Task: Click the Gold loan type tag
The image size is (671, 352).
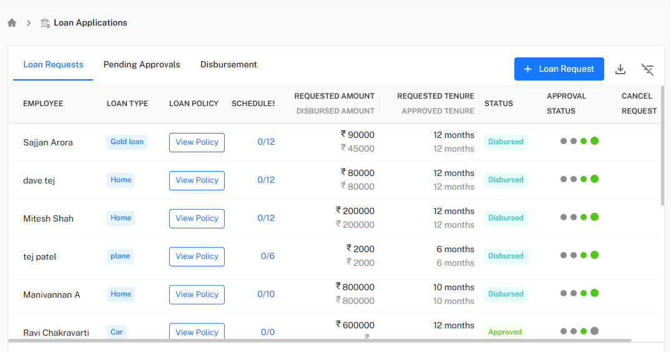Action: click(127, 142)
